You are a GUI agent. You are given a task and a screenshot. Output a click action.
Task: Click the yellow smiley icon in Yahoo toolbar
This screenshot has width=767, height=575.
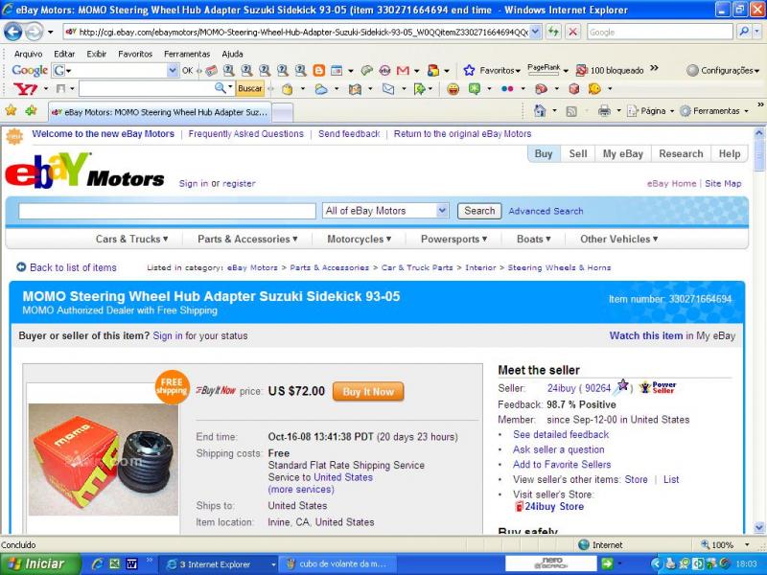[x=453, y=88]
